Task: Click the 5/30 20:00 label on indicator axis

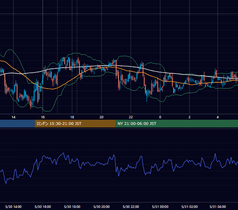Action: point(101,206)
